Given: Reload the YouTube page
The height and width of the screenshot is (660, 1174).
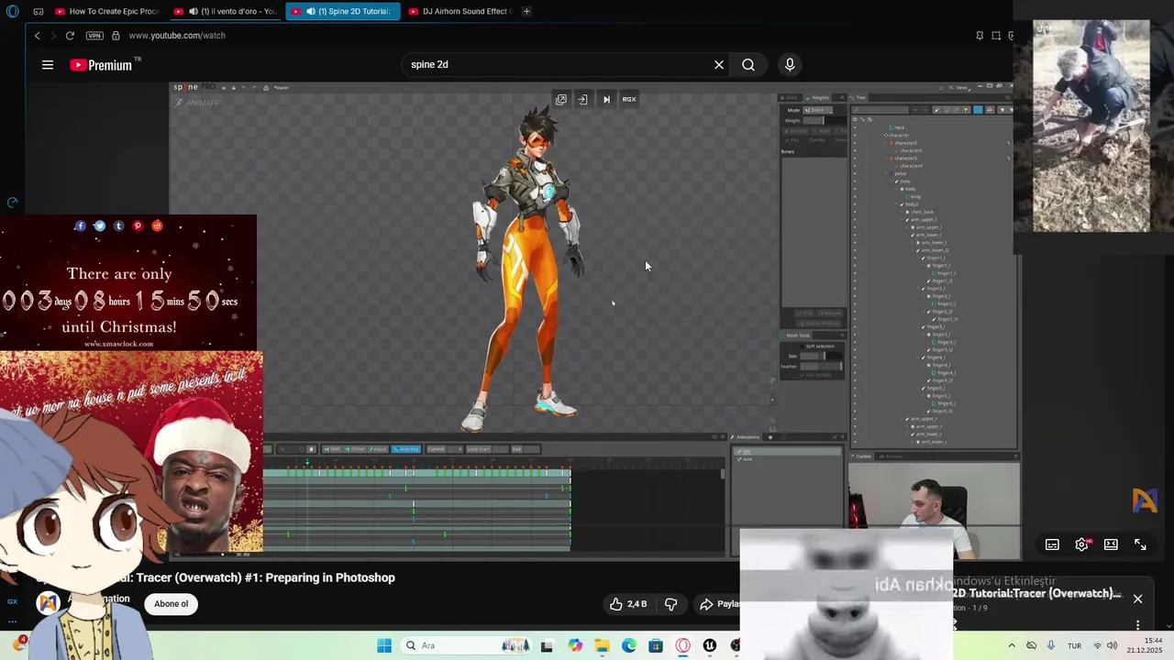Looking at the screenshot, I should tap(70, 35).
